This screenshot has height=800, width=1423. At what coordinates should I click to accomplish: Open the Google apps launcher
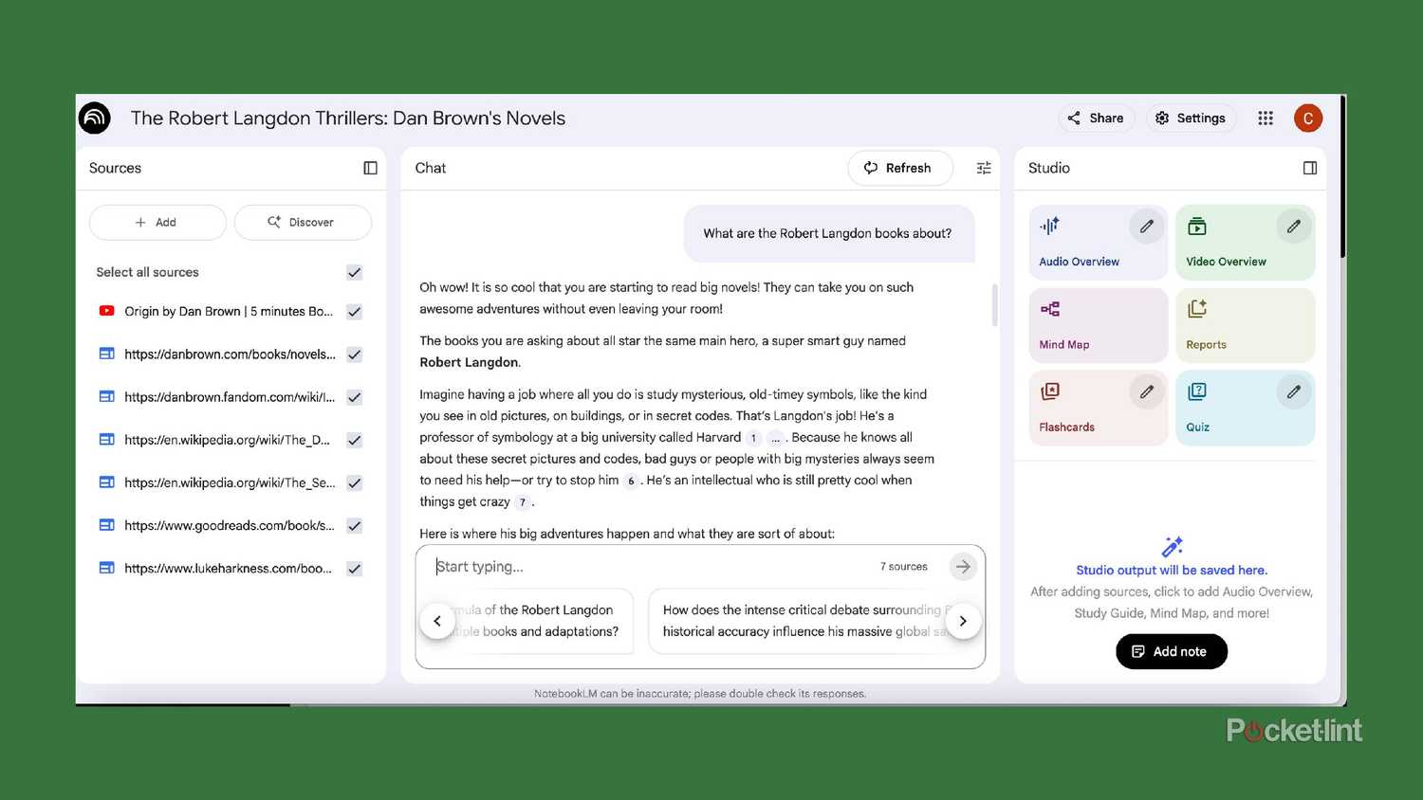[x=1266, y=118]
